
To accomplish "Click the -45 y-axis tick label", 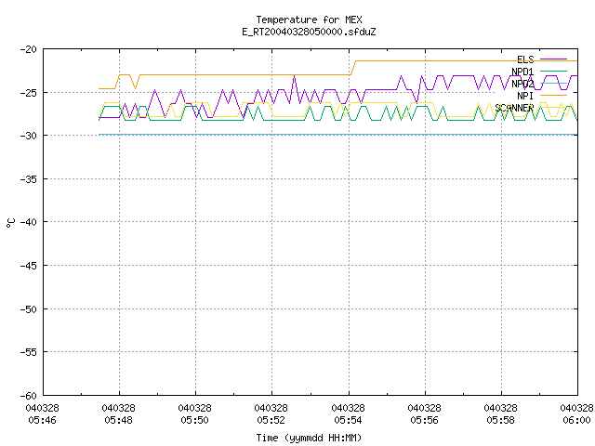I will tap(29, 266).
